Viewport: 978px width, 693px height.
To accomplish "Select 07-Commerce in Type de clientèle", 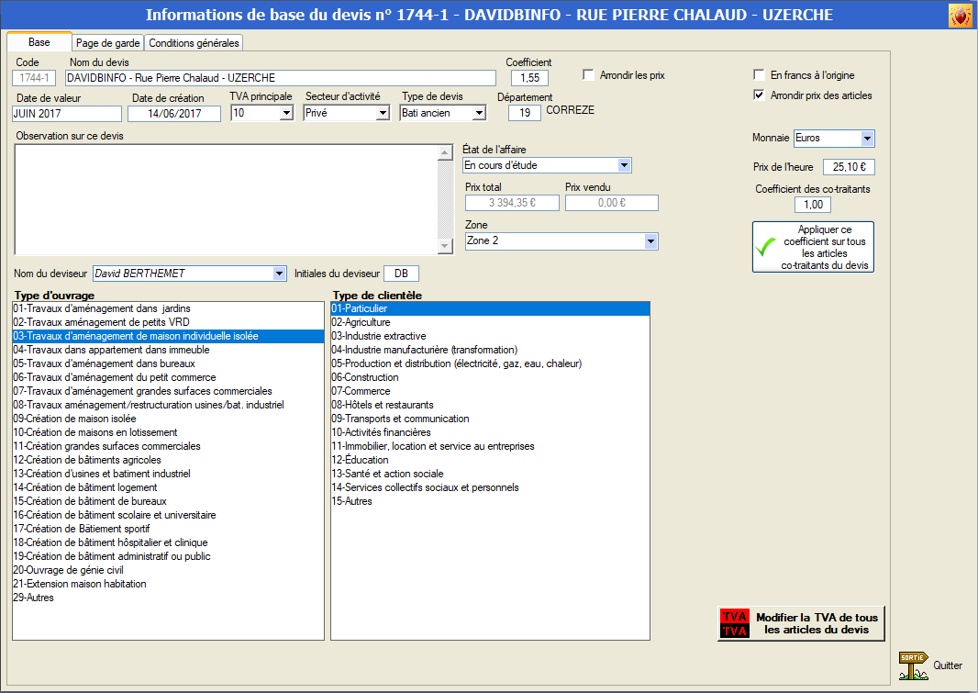I will 361,391.
